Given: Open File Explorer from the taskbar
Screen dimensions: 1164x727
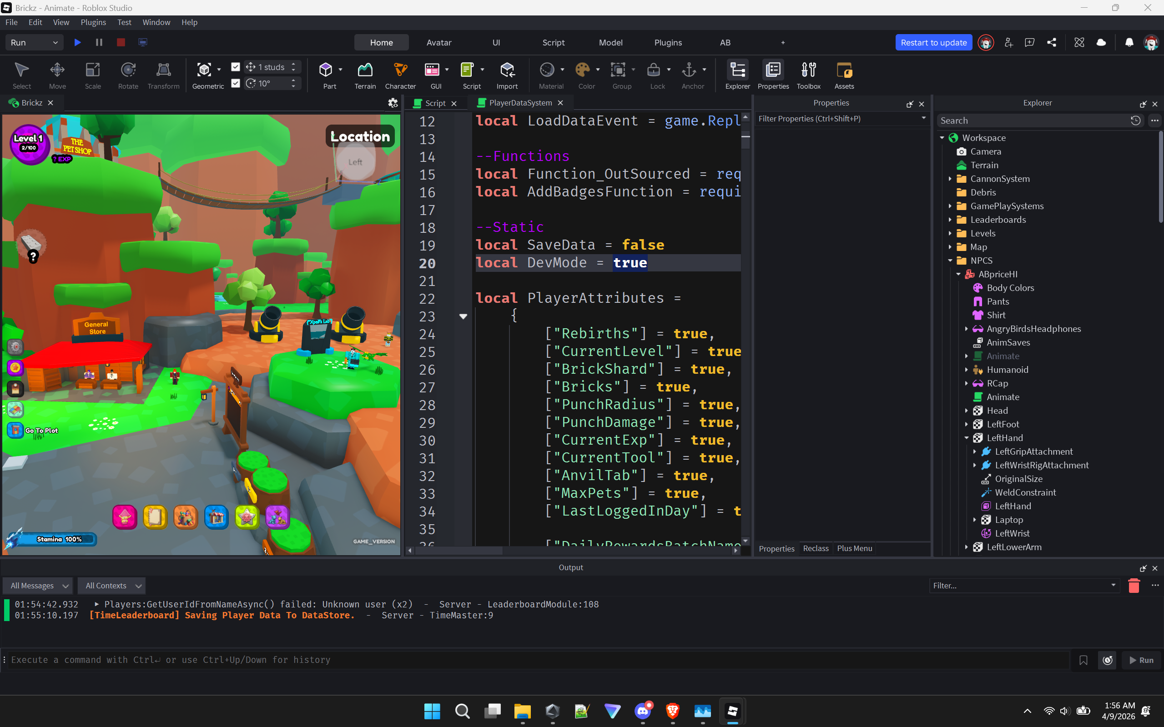Looking at the screenshot, I should [522, 711].
